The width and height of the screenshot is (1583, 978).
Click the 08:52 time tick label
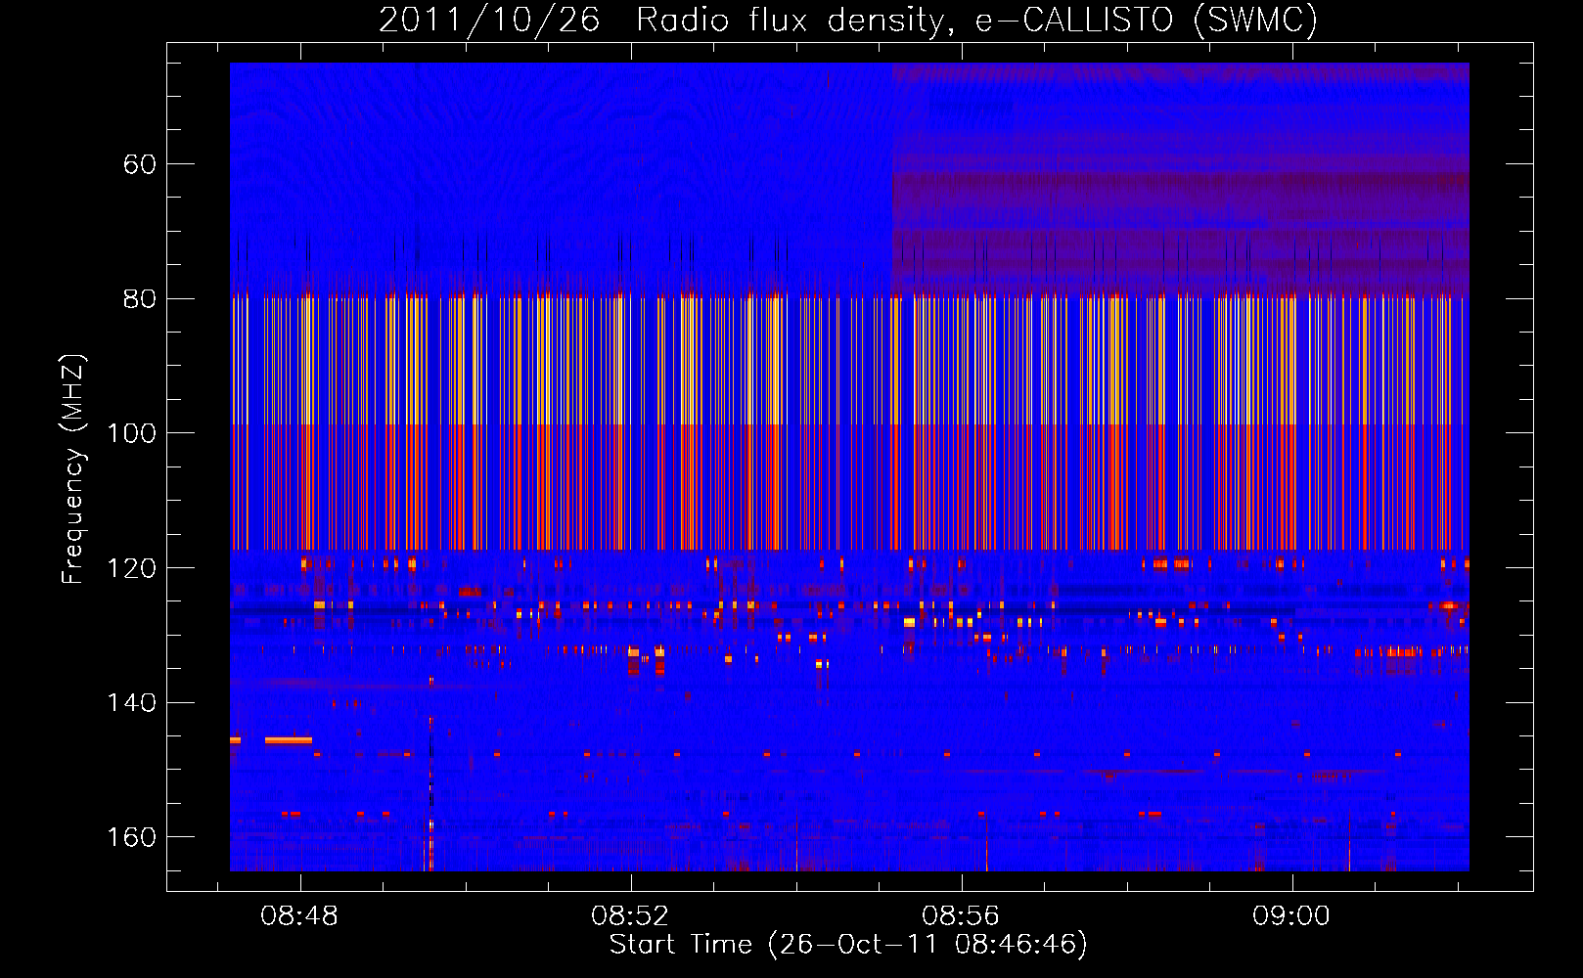(x=630, y=916)
